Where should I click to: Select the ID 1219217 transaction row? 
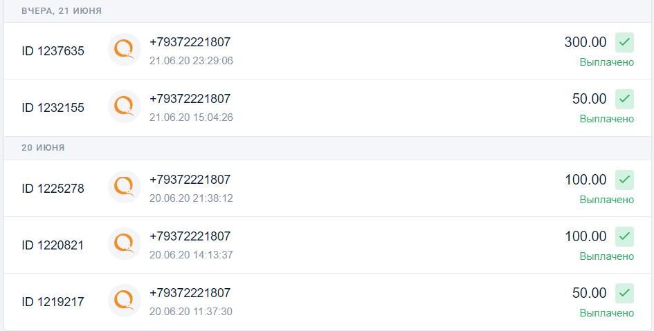(x=327, y=302)
